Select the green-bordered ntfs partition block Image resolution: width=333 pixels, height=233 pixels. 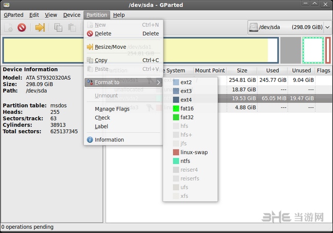point(313,50)
